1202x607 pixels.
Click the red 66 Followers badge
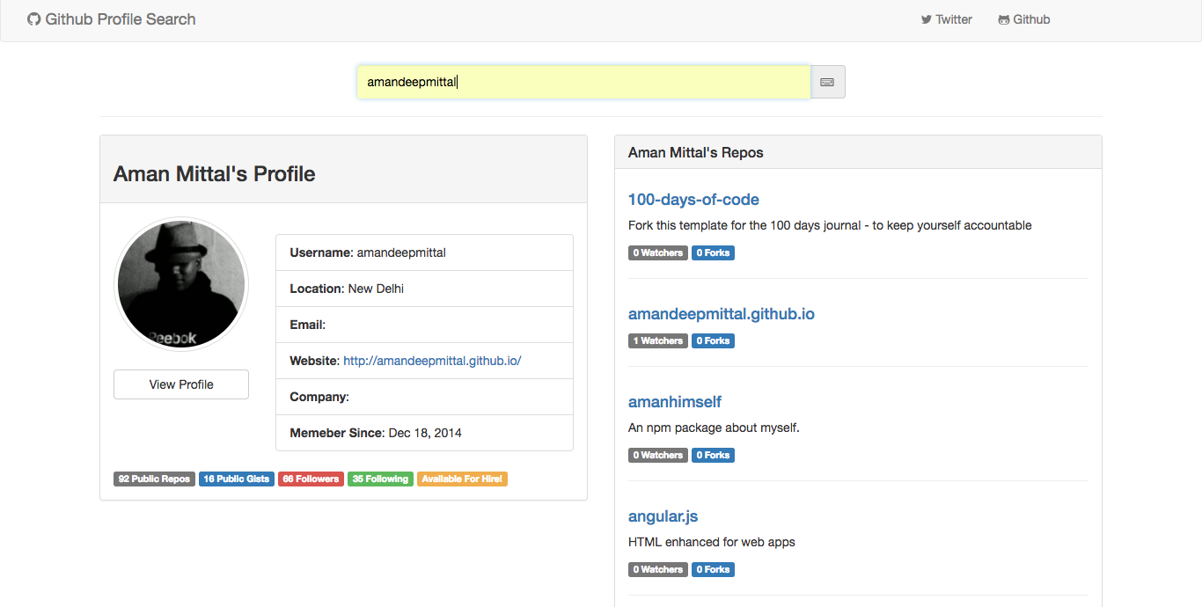point(311,479)
